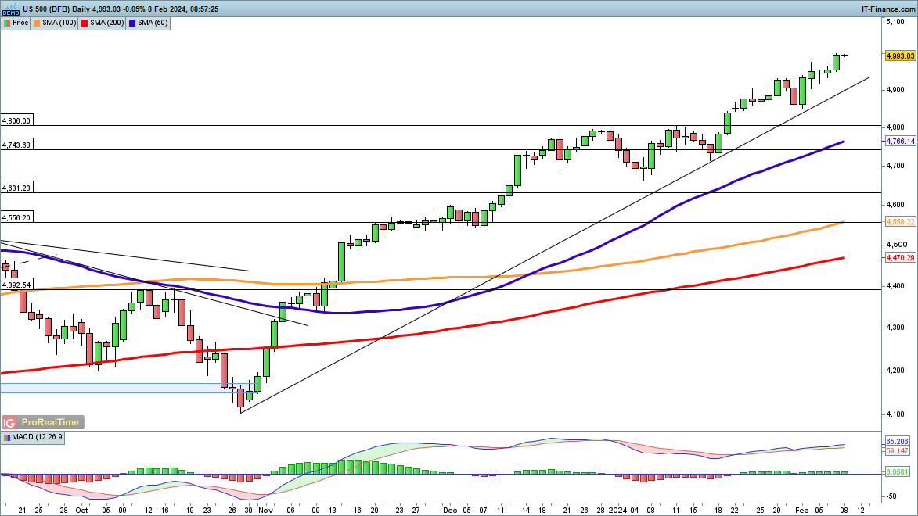Select the 4,806.00 horizontal level label
Screen dimensions: 918x516
pyautogui.click(x=16, y=121)
